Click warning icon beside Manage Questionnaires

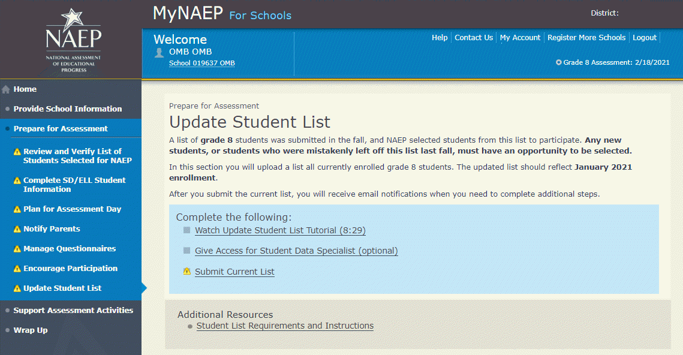tap(17, 249)
